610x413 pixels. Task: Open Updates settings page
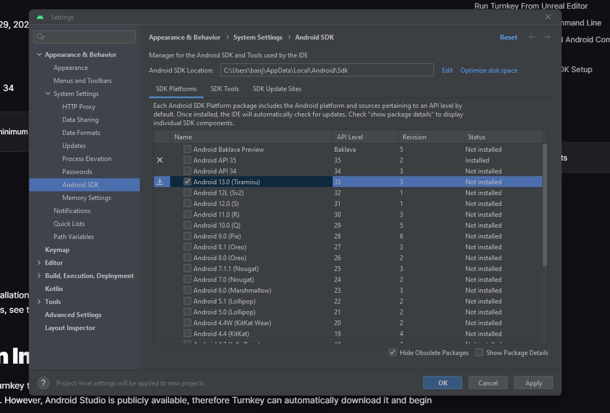74,146
